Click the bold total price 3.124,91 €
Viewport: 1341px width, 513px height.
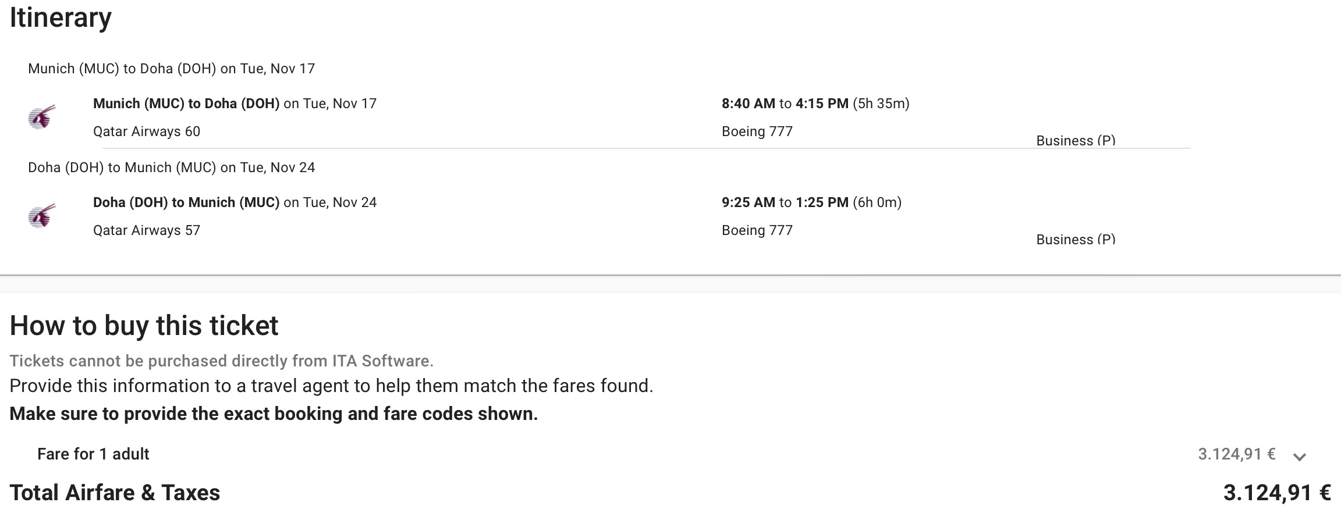[x=1277, y=493]
